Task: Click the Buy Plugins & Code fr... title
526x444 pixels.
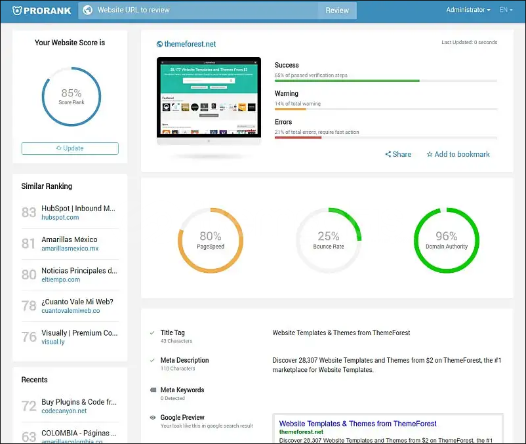Action: tap(79, 402)
